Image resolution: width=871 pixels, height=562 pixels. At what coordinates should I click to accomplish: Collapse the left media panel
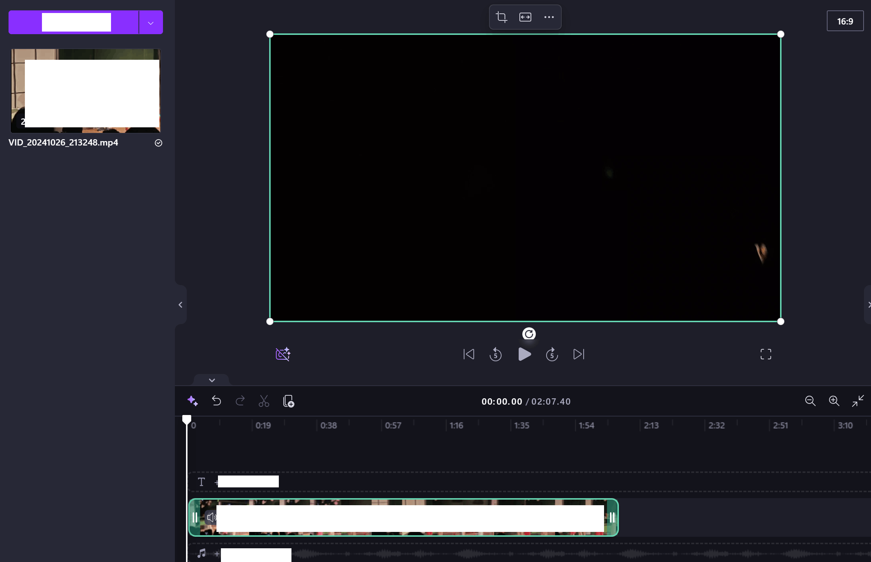click(x=180, y=305)
